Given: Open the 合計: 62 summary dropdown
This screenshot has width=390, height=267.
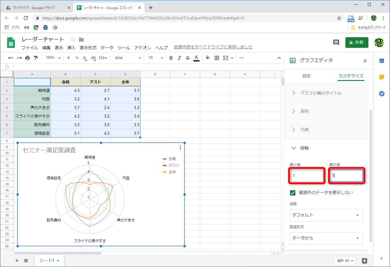Looking at the screenshot, I should point(344,261).
